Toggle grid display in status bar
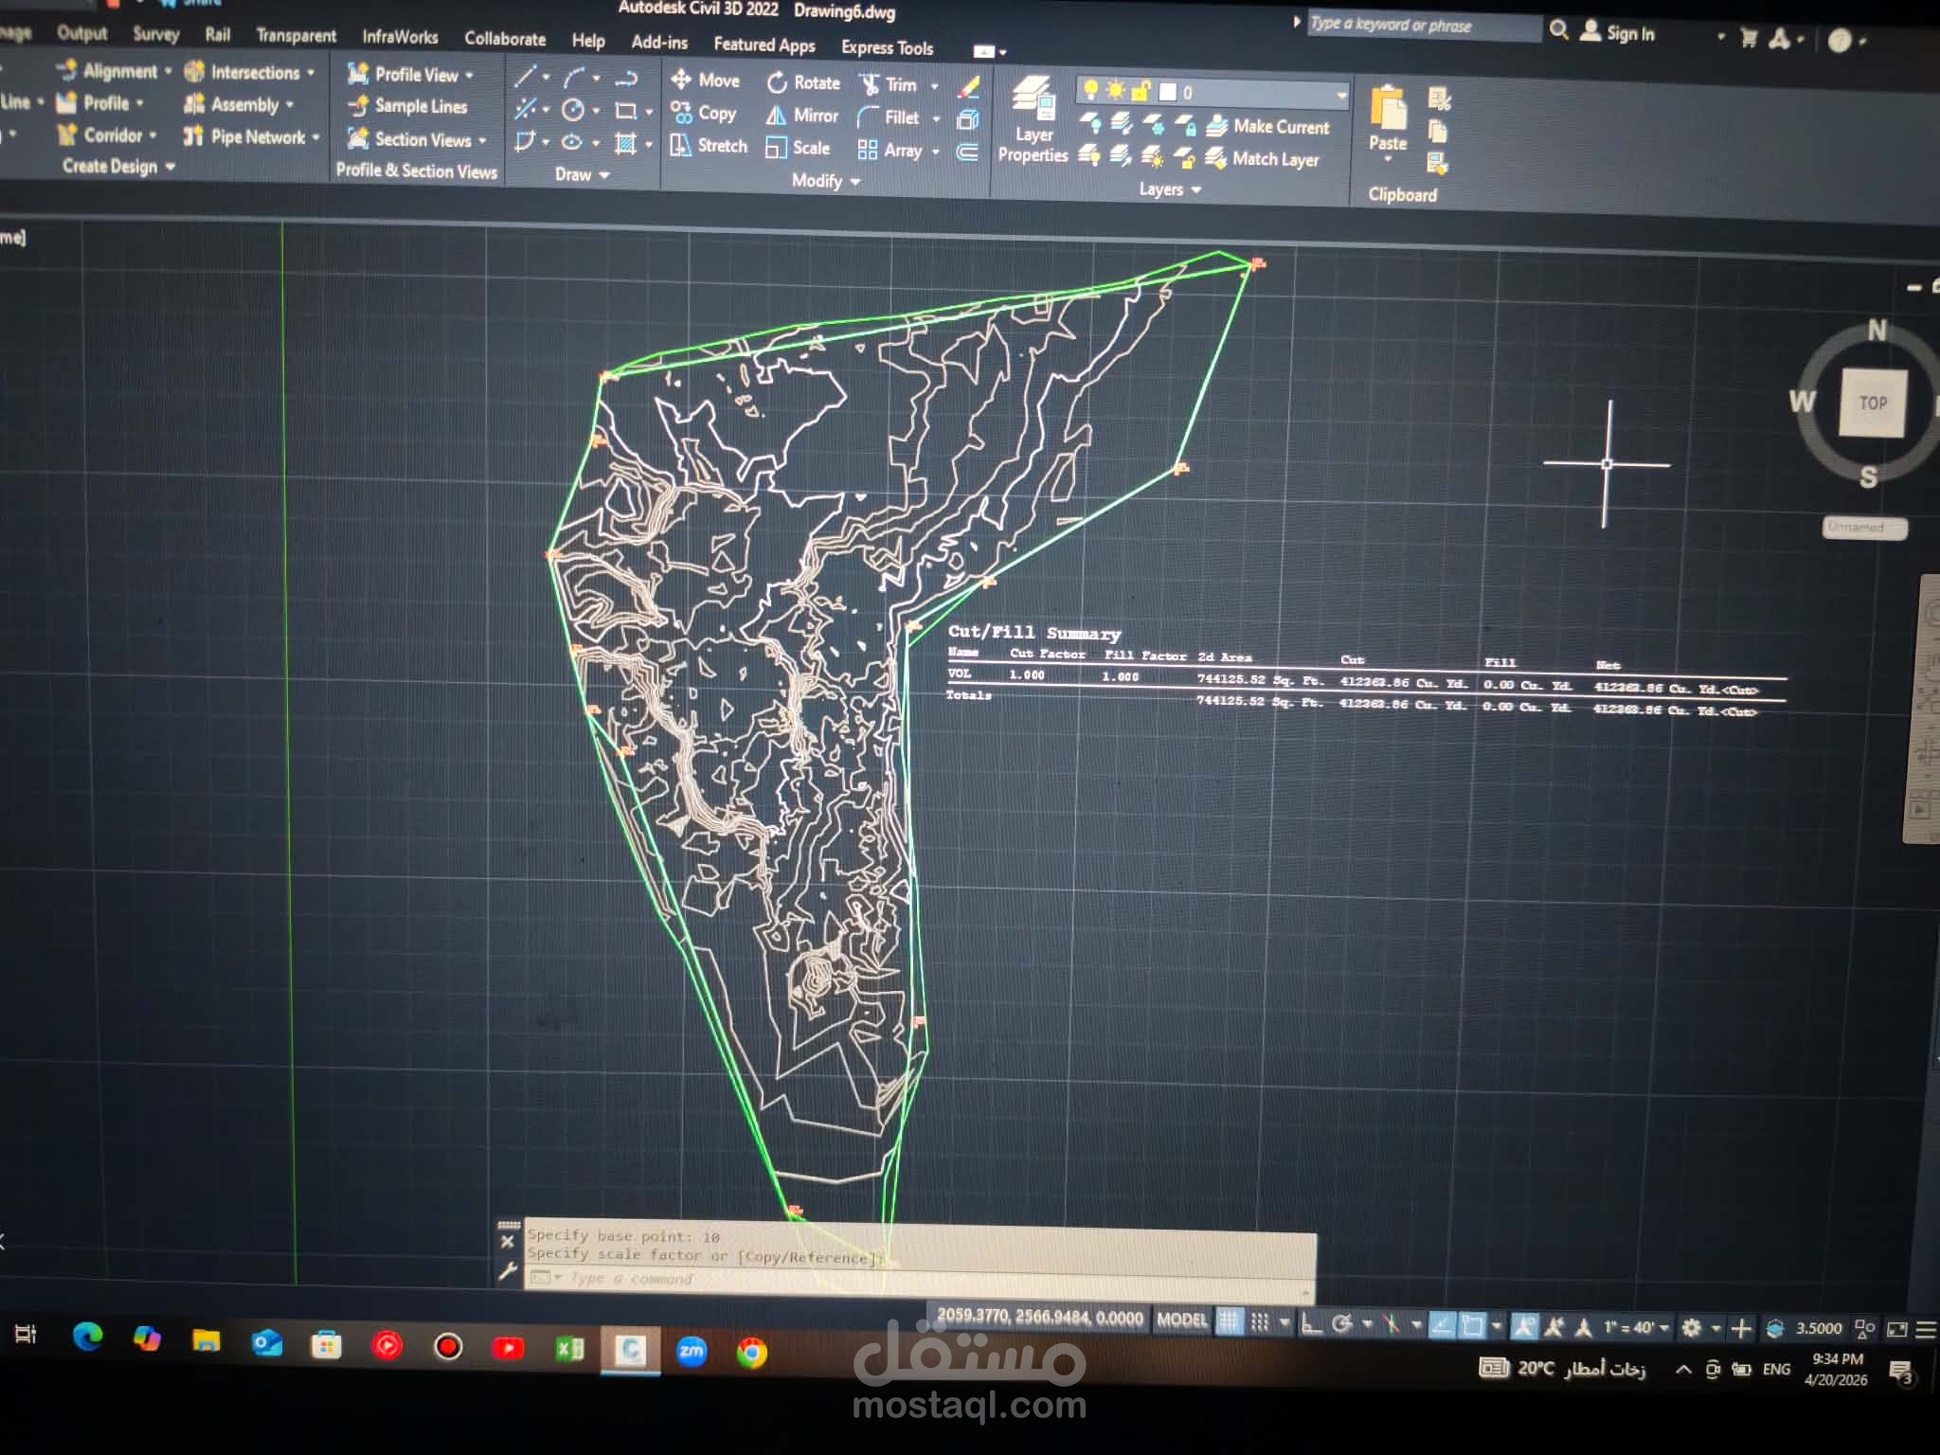This screenshot has height=1455, width=1940. [x=1229, y=1322]
